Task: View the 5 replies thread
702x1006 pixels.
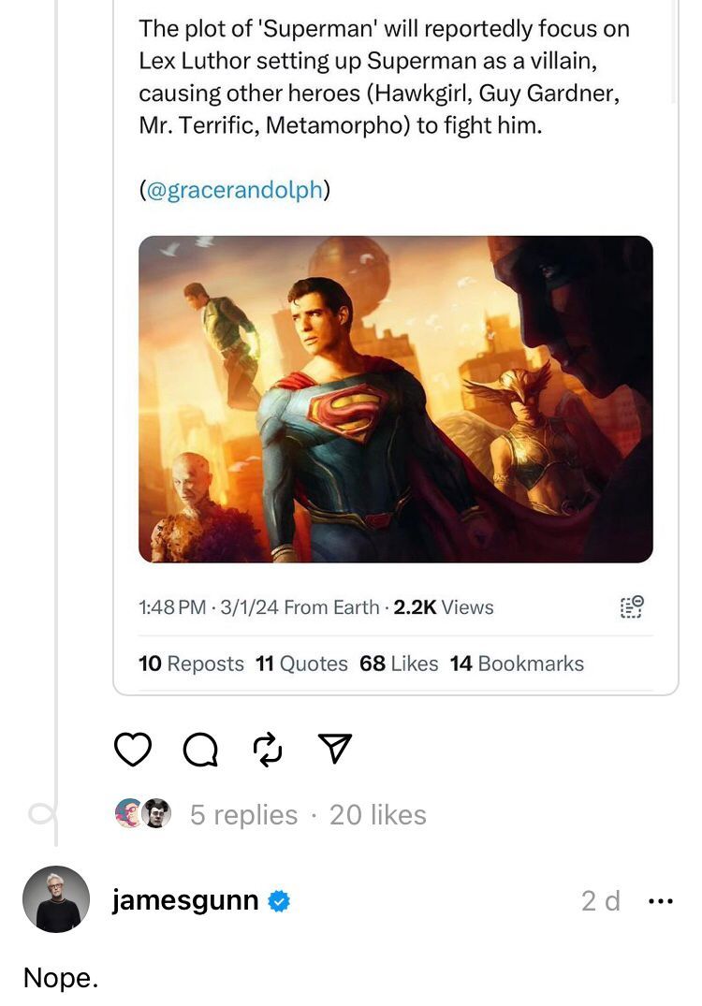Action: click(243, 815)
